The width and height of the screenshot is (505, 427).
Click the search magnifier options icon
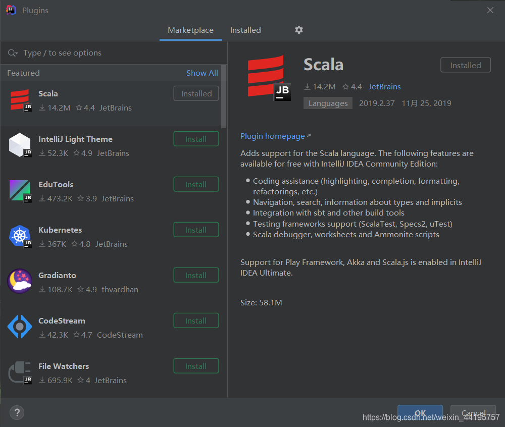13,53
